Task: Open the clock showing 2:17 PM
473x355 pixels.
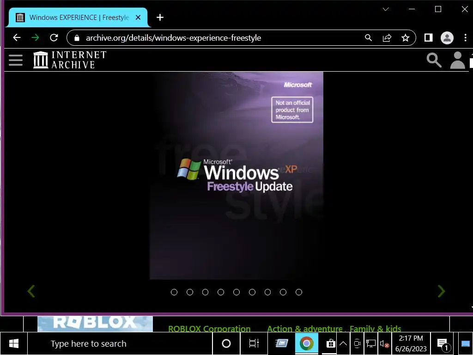Action: pos(411,343)
